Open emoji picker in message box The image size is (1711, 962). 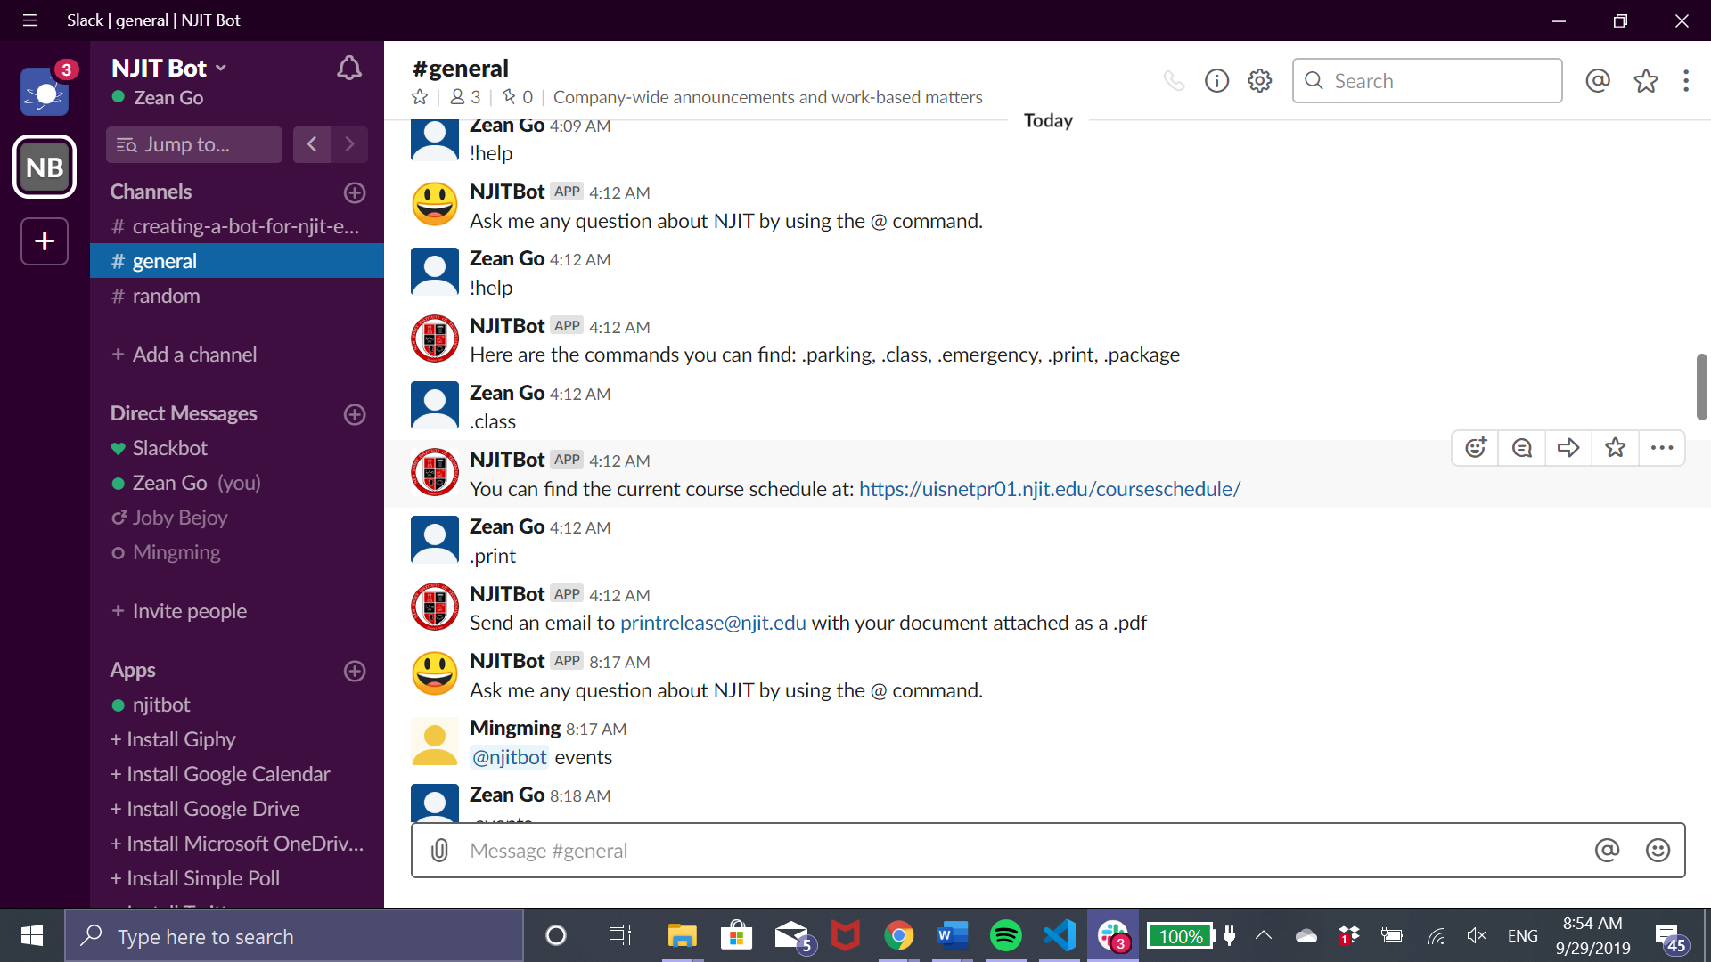1658,851
